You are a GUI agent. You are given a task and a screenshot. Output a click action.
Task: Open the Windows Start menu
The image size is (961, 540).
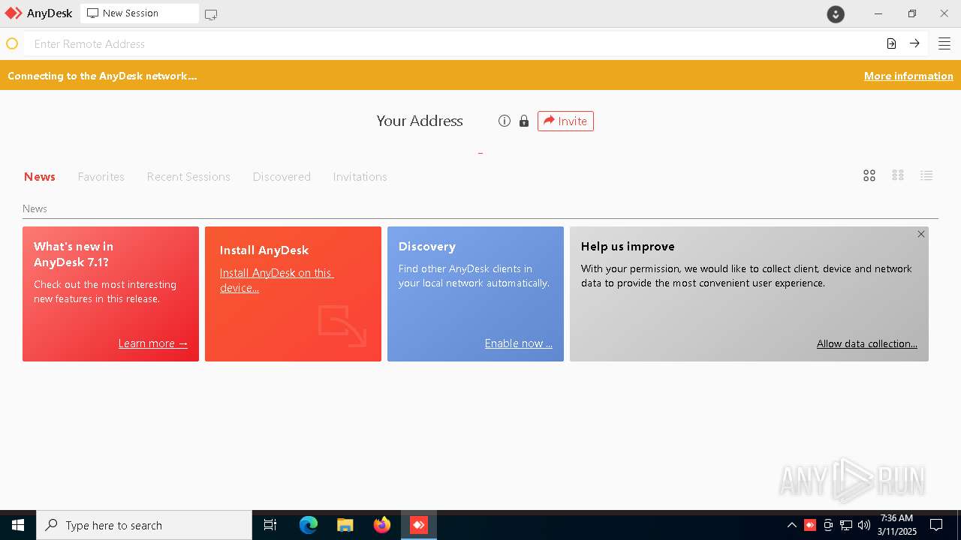point(18,525)
